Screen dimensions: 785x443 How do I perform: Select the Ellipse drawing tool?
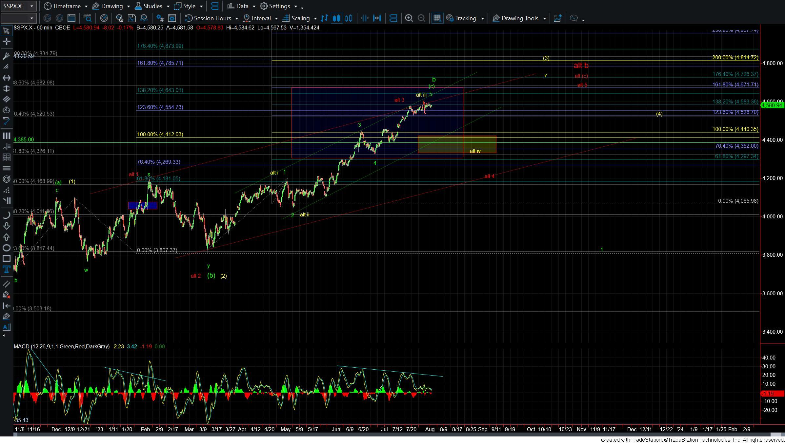(x=6, y=248)
